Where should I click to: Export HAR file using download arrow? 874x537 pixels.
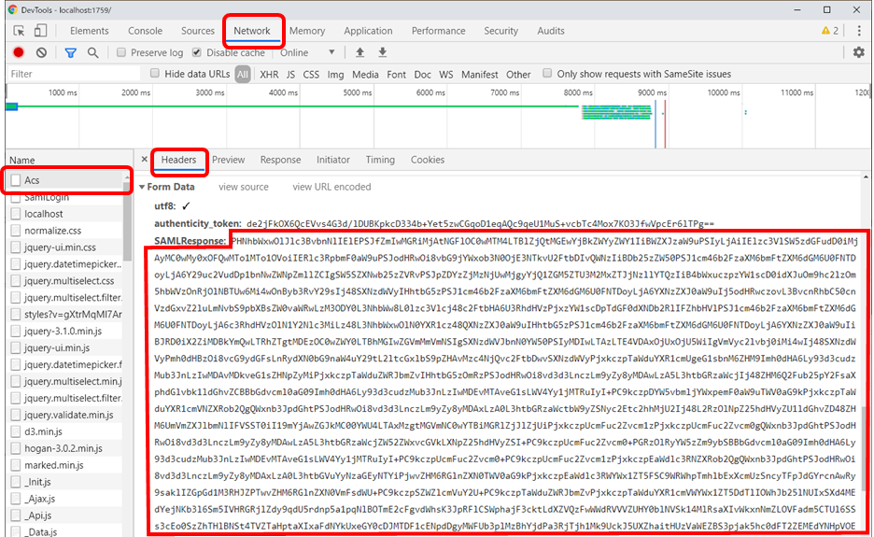tap(383, 52)
